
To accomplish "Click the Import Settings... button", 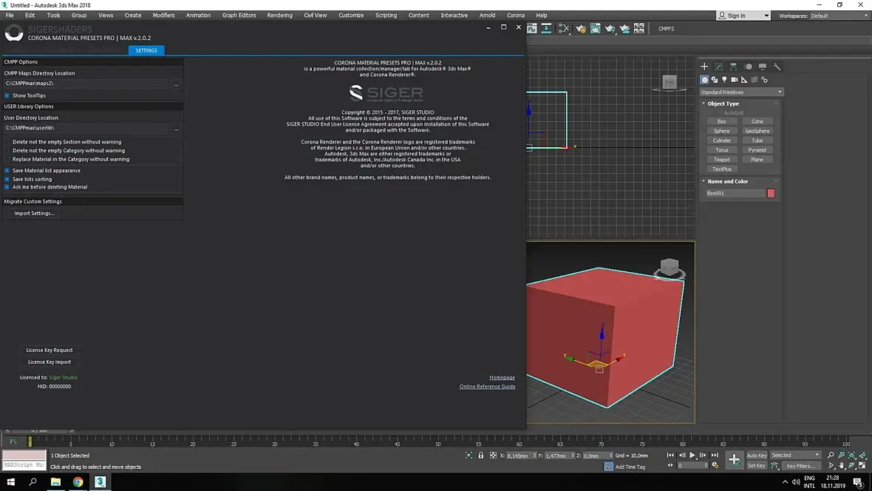I will (35, 213).
